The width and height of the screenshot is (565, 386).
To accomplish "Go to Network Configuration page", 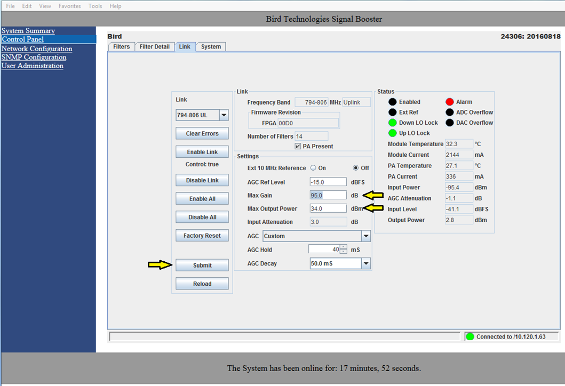I will pos(37,49).
